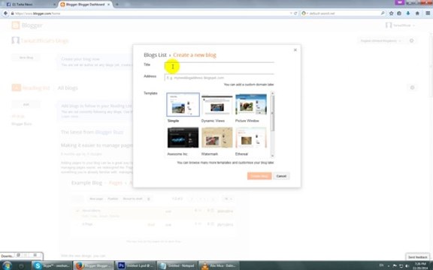Viewport: 433px width, 270px height.
Task: Click the volume icon in system tray
Action: pos(407,265)
